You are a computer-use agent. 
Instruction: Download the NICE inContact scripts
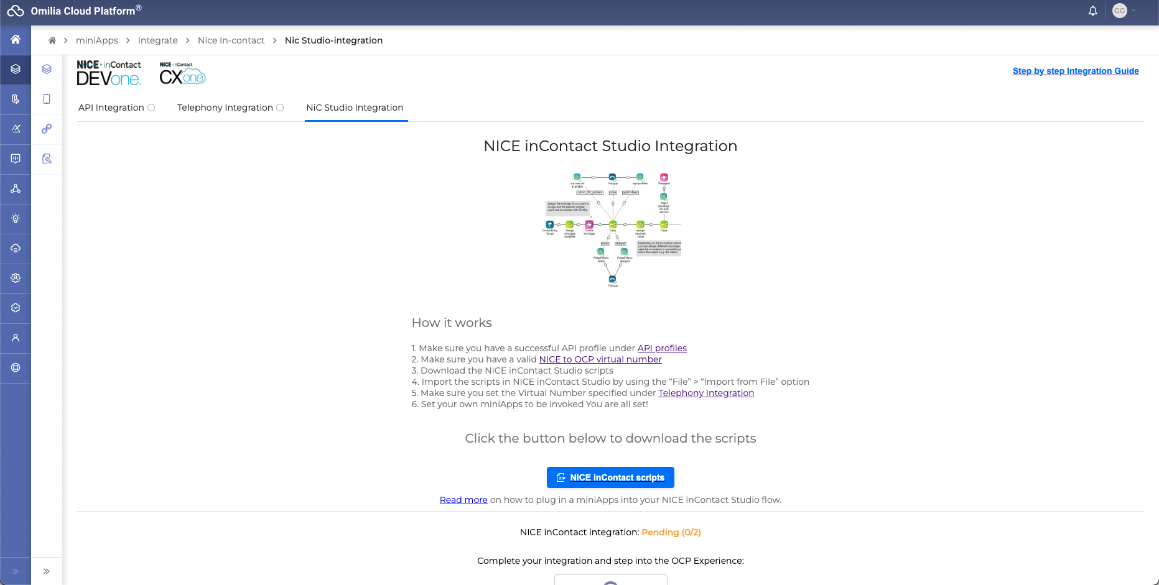click(610, 477)
